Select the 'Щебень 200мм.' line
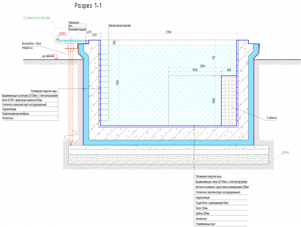The height and width of the screenshot is (227, 301). point(202,213)
